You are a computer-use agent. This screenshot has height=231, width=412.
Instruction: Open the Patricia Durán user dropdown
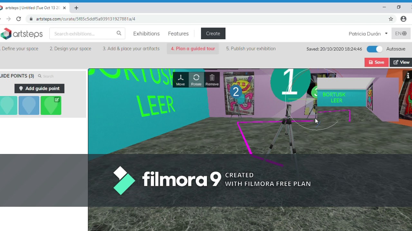(x=368, y=34)
